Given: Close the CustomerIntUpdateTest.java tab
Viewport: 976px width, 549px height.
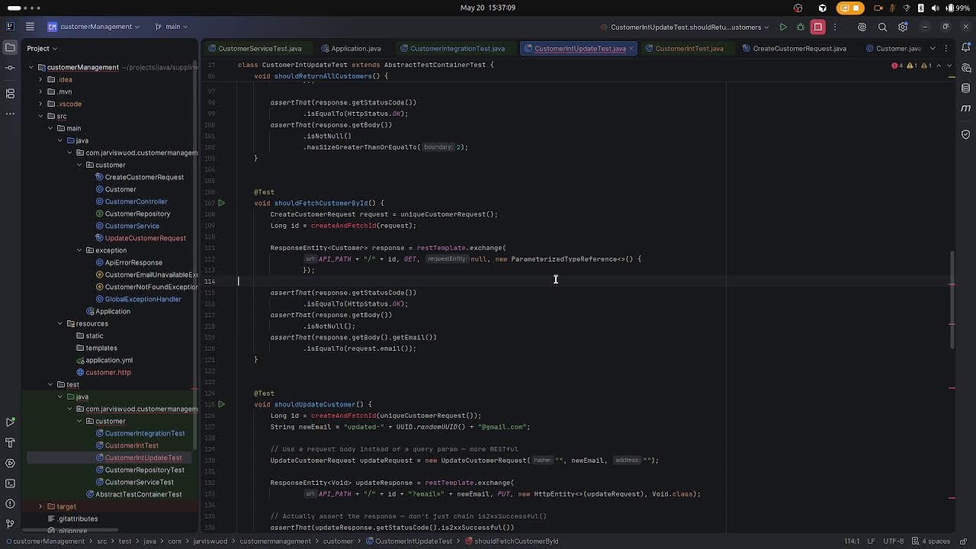Looking at the screenshot, I should pos(632,48).
